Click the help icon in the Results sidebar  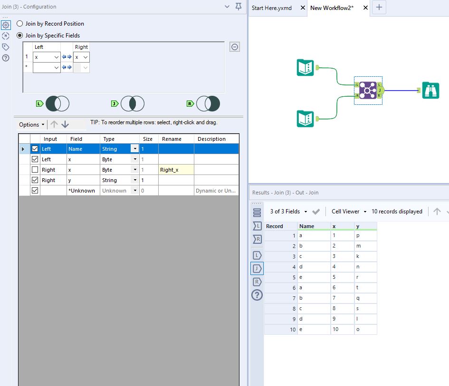(x=257, y=295)
